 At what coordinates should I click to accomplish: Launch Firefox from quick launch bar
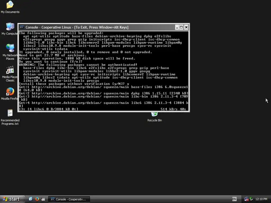tap(37, 199)
